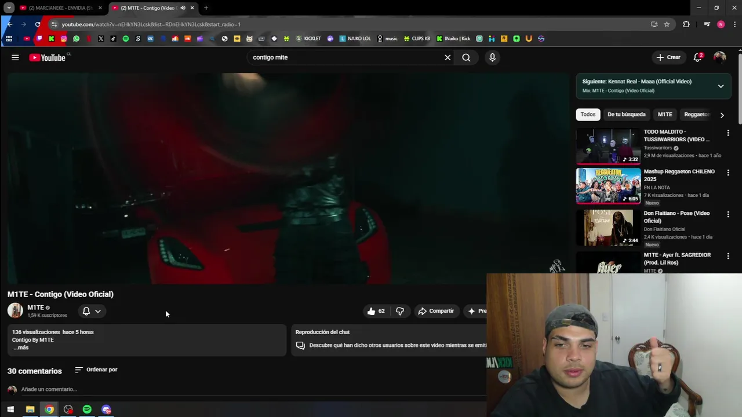Open options for TODO MALDITO video
The image size is (742, 417).
[x=728, y=133]
